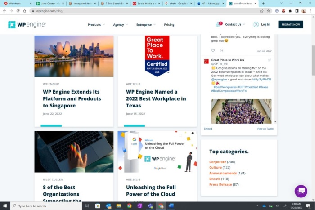The height and width of the screenshot is (210, 315).
Task: Open the Culture category
Action: tap(216, 167)
